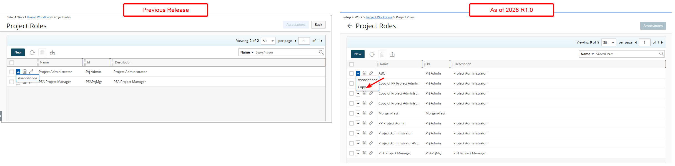Image resolution: width=675 pixels, height=166 pixels.
Task: Open Project Workflows link in the 2026 R1.0 breadcrumb
Action: click(379, 17)
